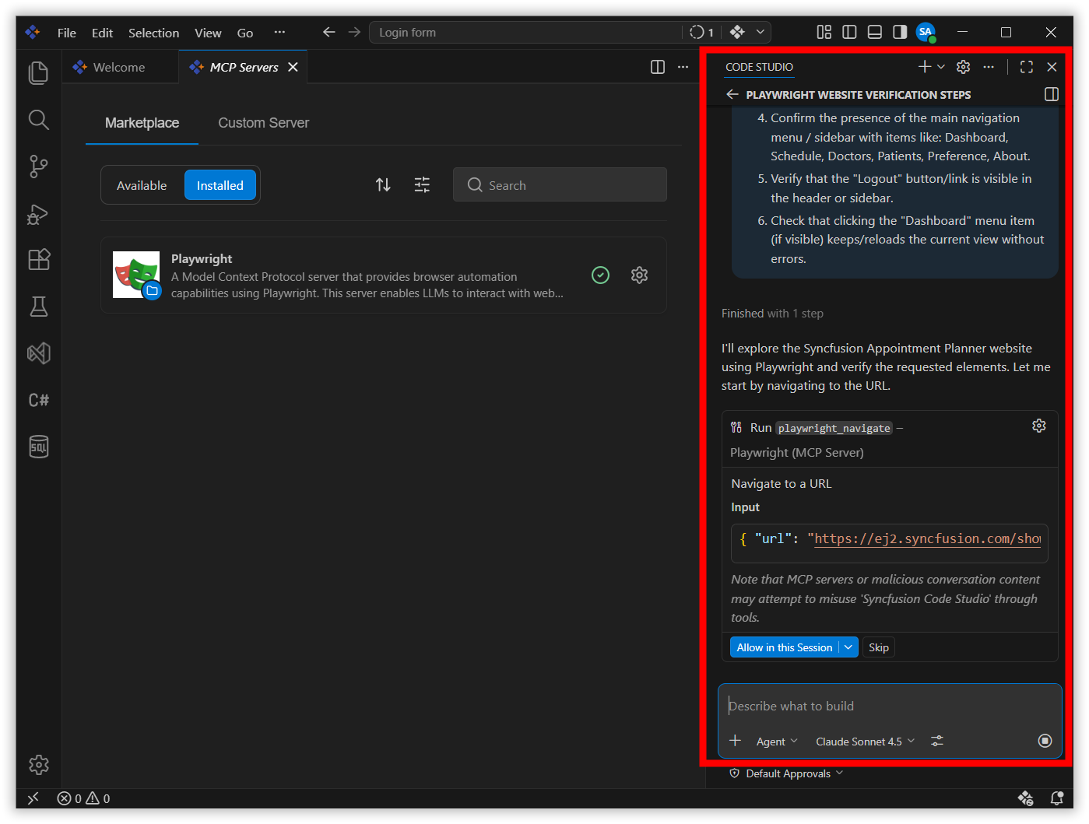Toggle the primary side bar
The height and width of the screenshot is (824, 1089).
pyautogui.click(x=850, y=32)
